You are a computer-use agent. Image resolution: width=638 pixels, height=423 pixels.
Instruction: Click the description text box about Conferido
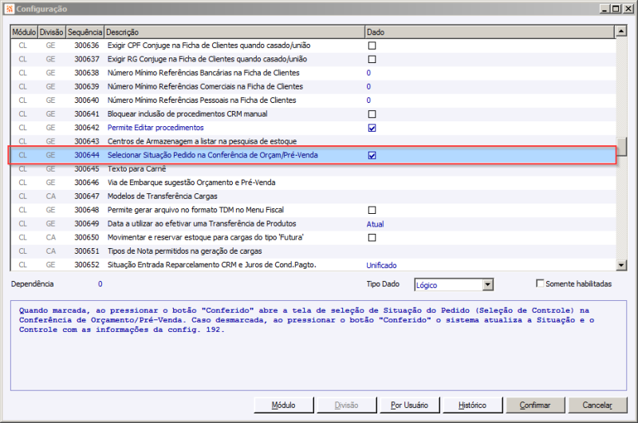coord(318,346)
